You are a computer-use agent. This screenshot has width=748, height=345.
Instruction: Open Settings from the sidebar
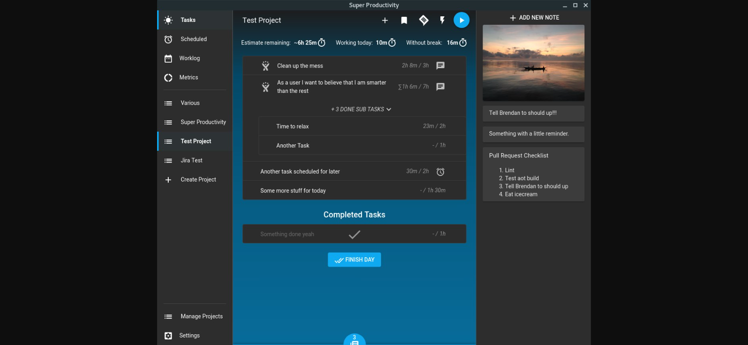coord(189,336)
